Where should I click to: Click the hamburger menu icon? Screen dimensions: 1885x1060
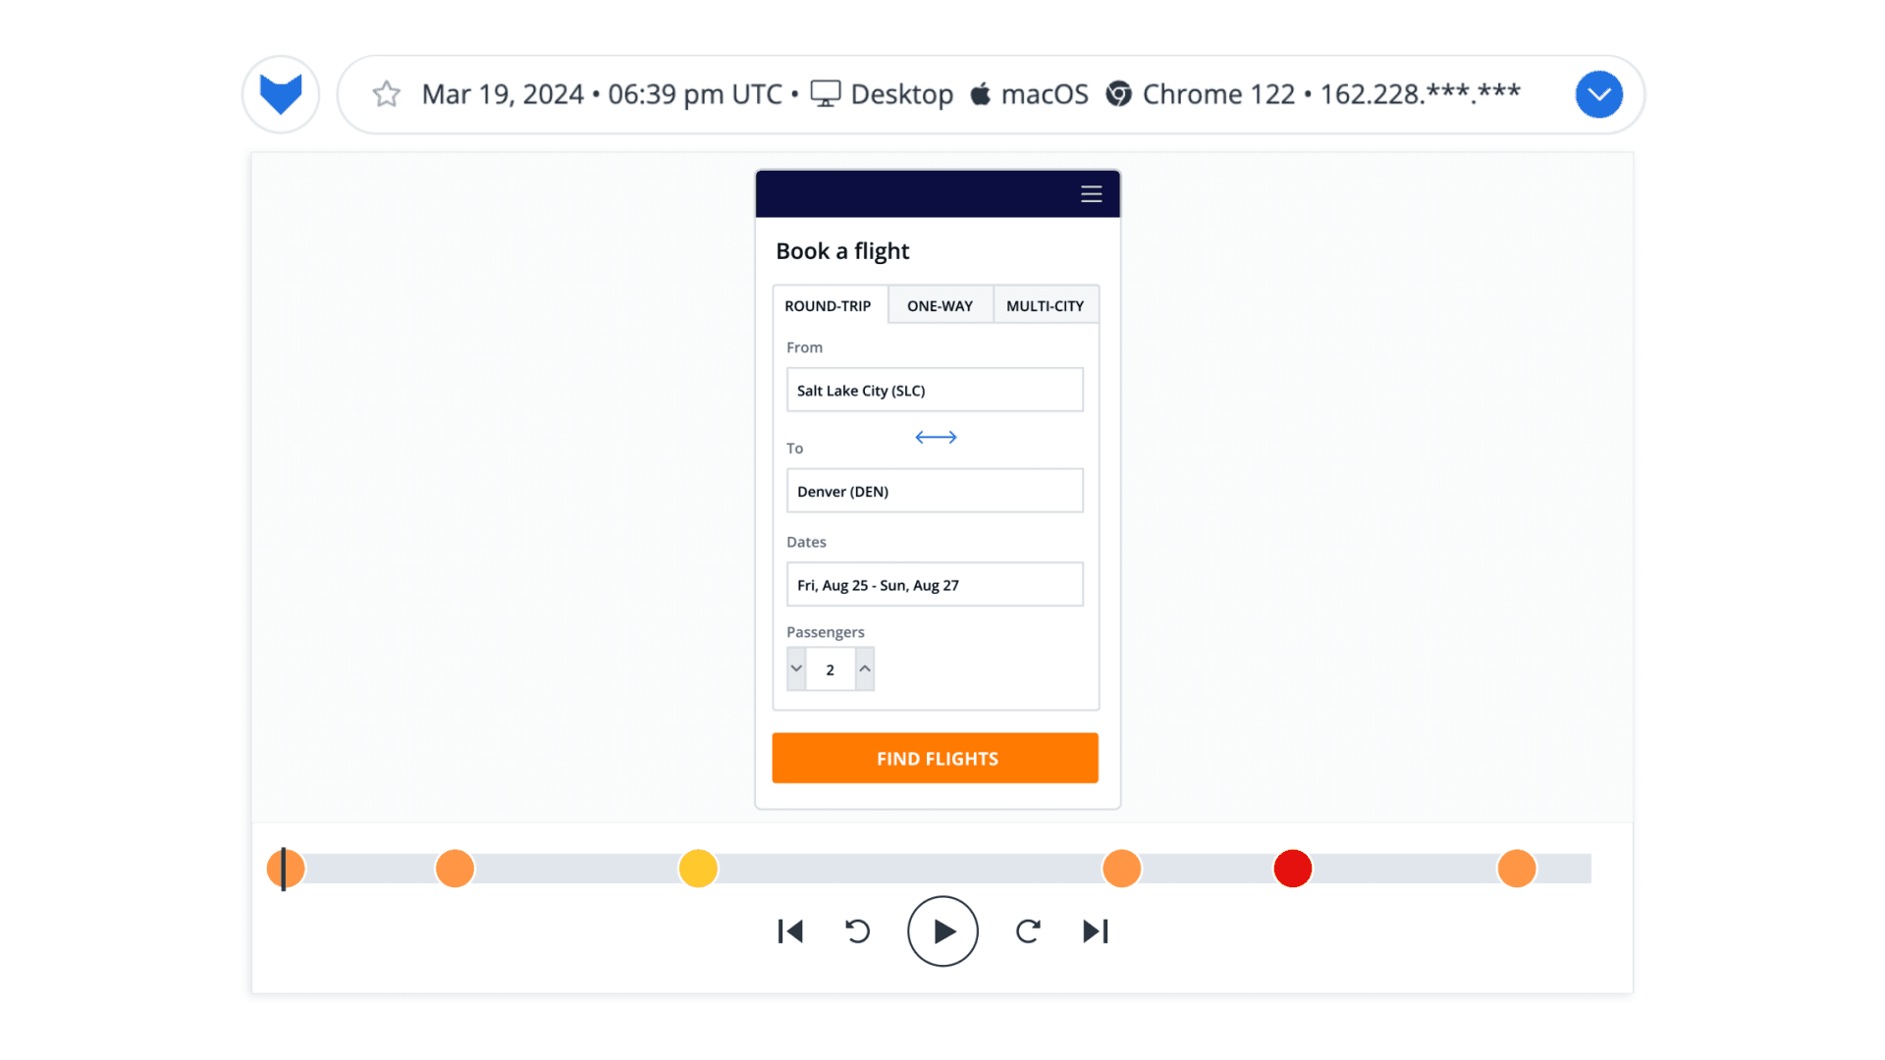tap(1090, 194)
